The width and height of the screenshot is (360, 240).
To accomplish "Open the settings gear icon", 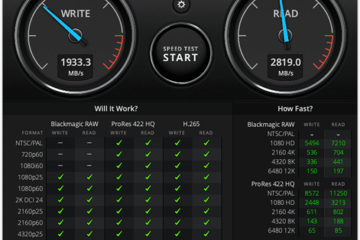I will tap(181, 4).
